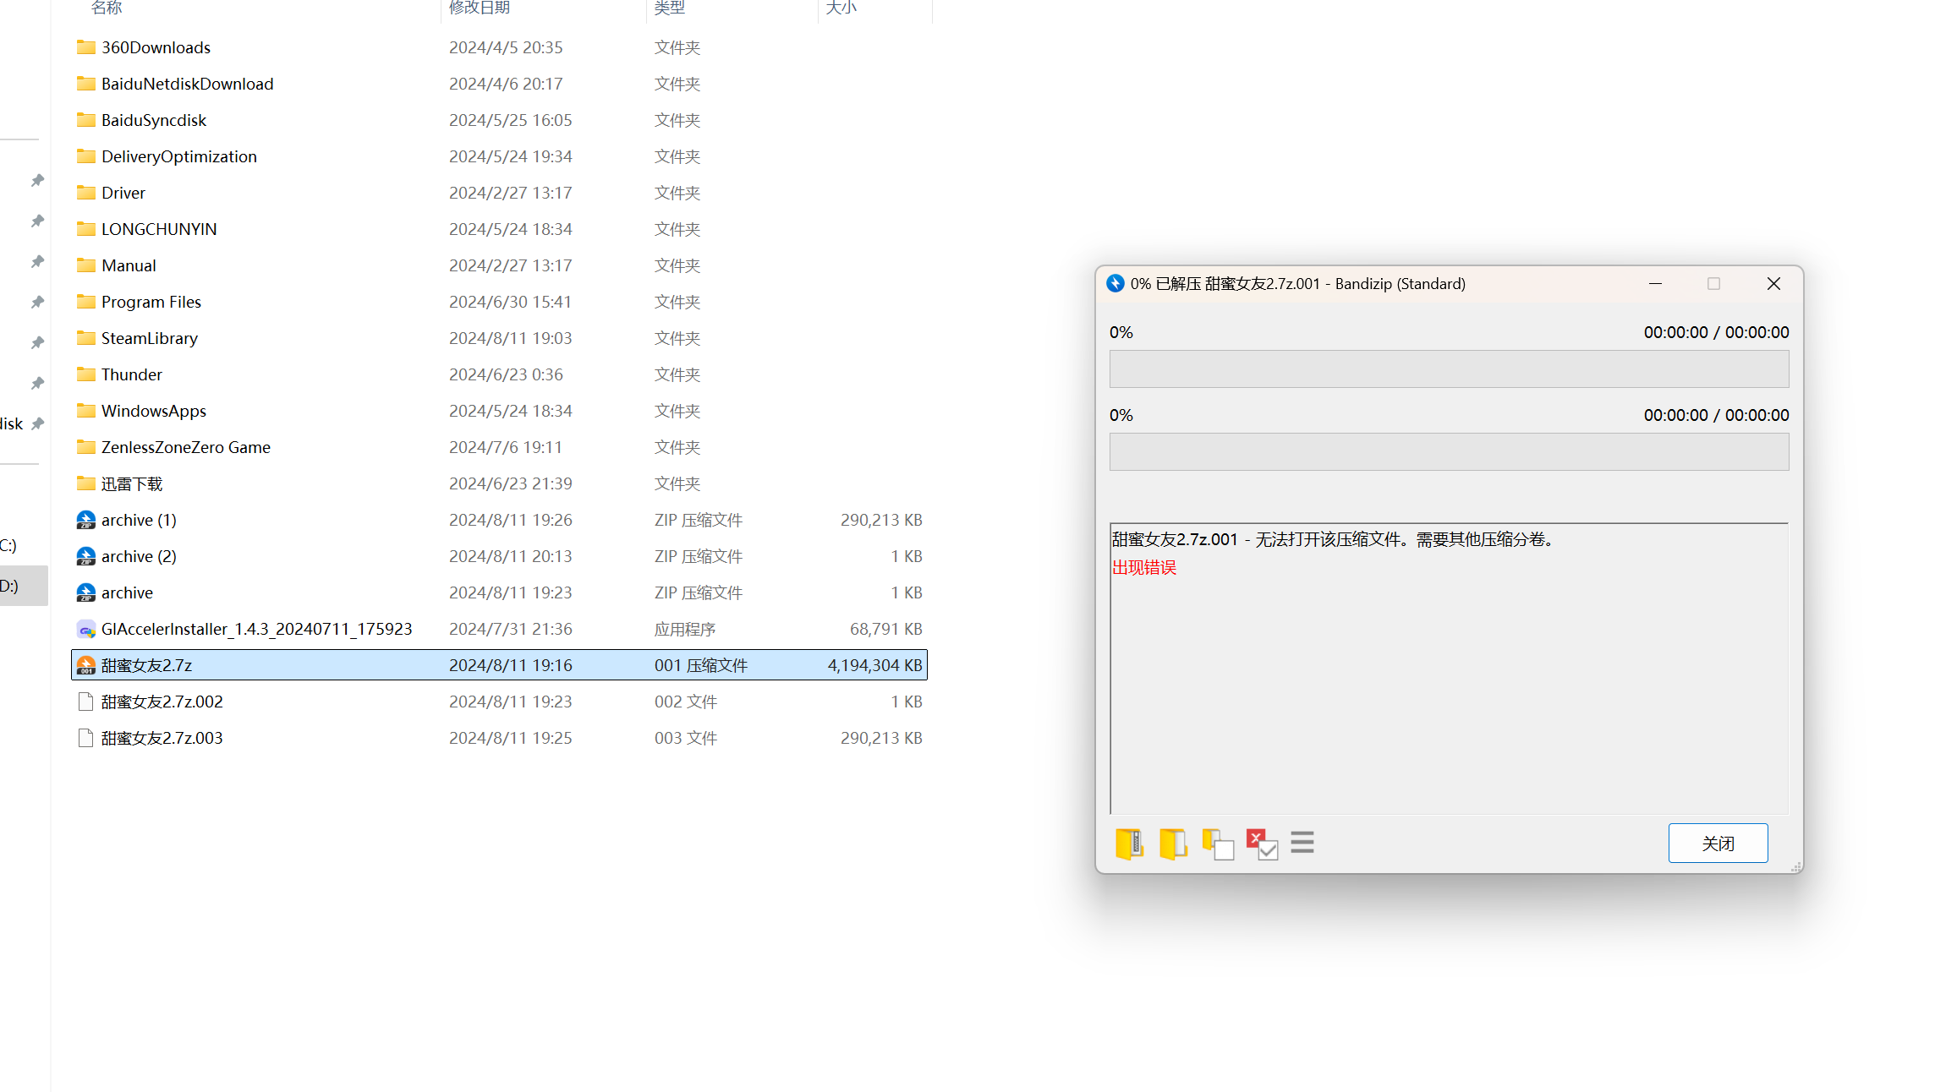Click the 关闭 button in Bandizip
1935x1092 pixels.
pos(1718,843)
